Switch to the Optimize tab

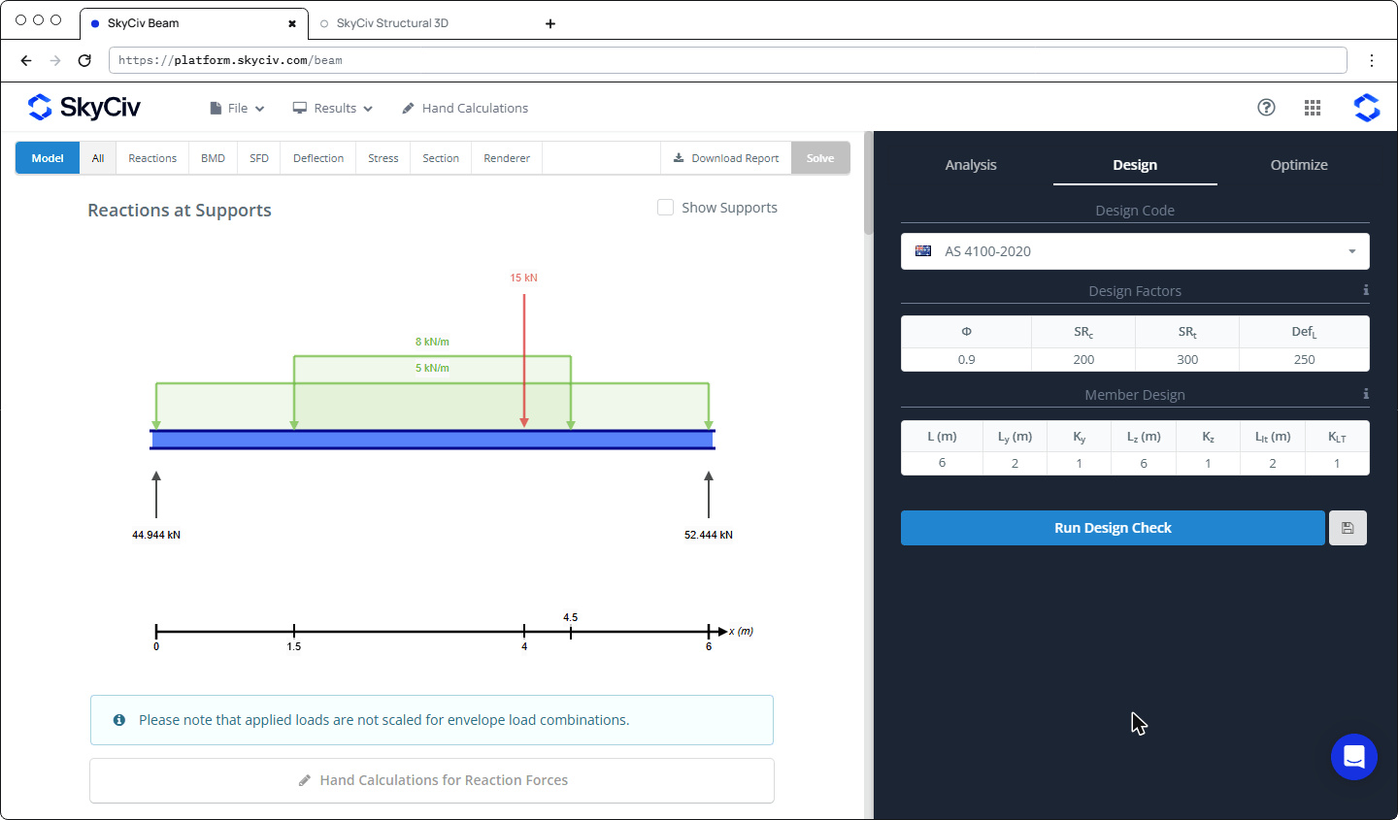click(1299, 165)
